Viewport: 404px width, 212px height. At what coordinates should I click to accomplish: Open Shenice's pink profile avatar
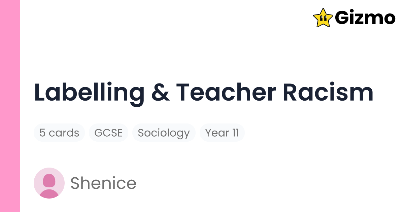pos(49,183)
